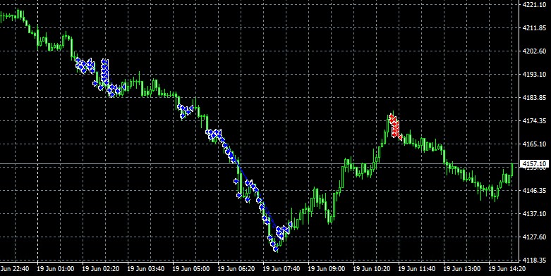
Task: Select the 19 Jun 05:00 time label
Action: 192,269
